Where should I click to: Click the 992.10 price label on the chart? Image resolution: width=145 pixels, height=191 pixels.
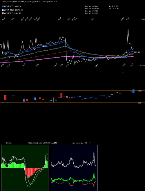click(x=137, y=52)
